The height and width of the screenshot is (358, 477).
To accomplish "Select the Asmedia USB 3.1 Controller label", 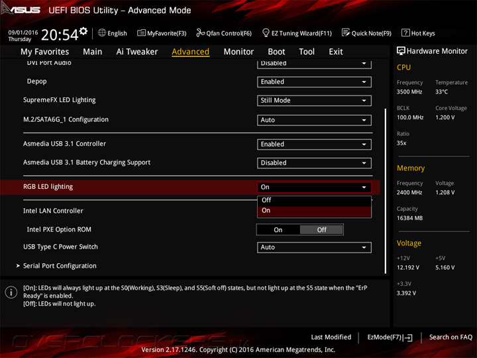I will (64, 144).
